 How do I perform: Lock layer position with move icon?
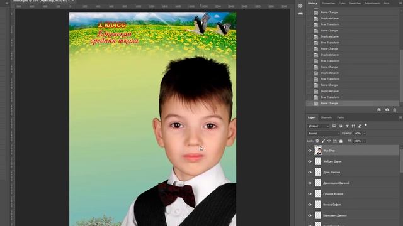pyautogui.click(x=329, y=141)
